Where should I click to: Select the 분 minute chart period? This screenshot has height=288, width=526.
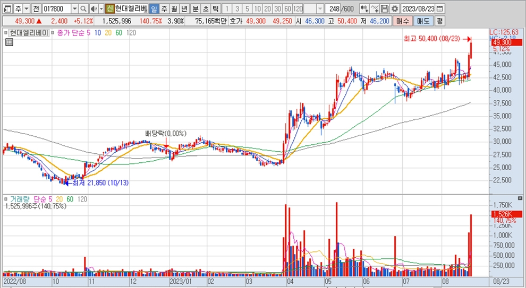click(195, 9)
